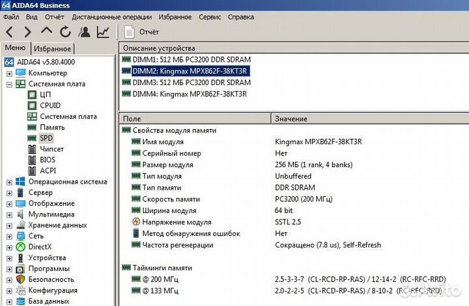Select the @ 200 МГц timing row
Image resolution: width=469 pixels, height=306 pixels.
pos(294,279)
